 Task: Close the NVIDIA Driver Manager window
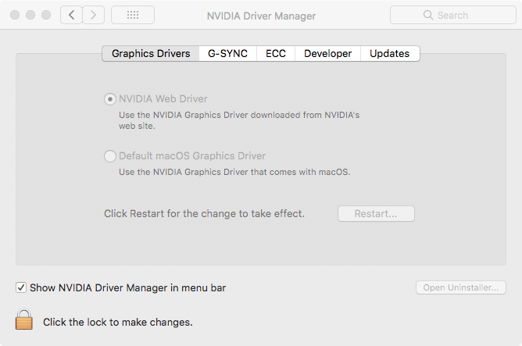click(x=16, y=15)
